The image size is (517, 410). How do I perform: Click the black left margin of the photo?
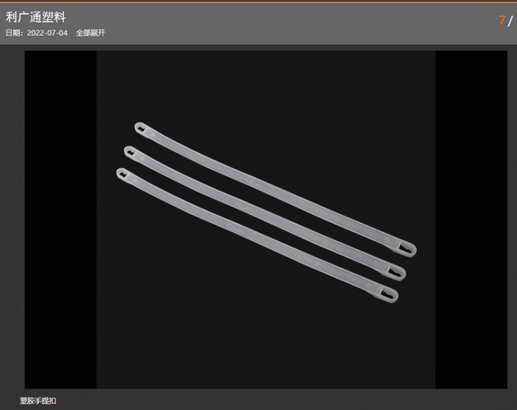tap(61, 220)
